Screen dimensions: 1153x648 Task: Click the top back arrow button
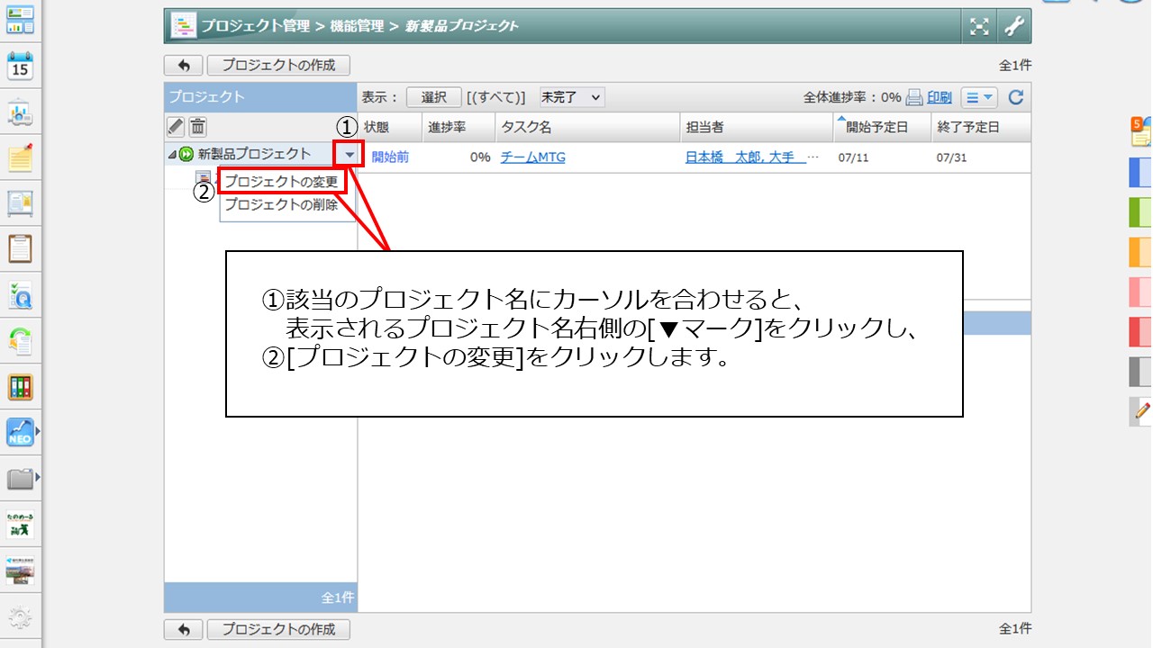[184, 66]
